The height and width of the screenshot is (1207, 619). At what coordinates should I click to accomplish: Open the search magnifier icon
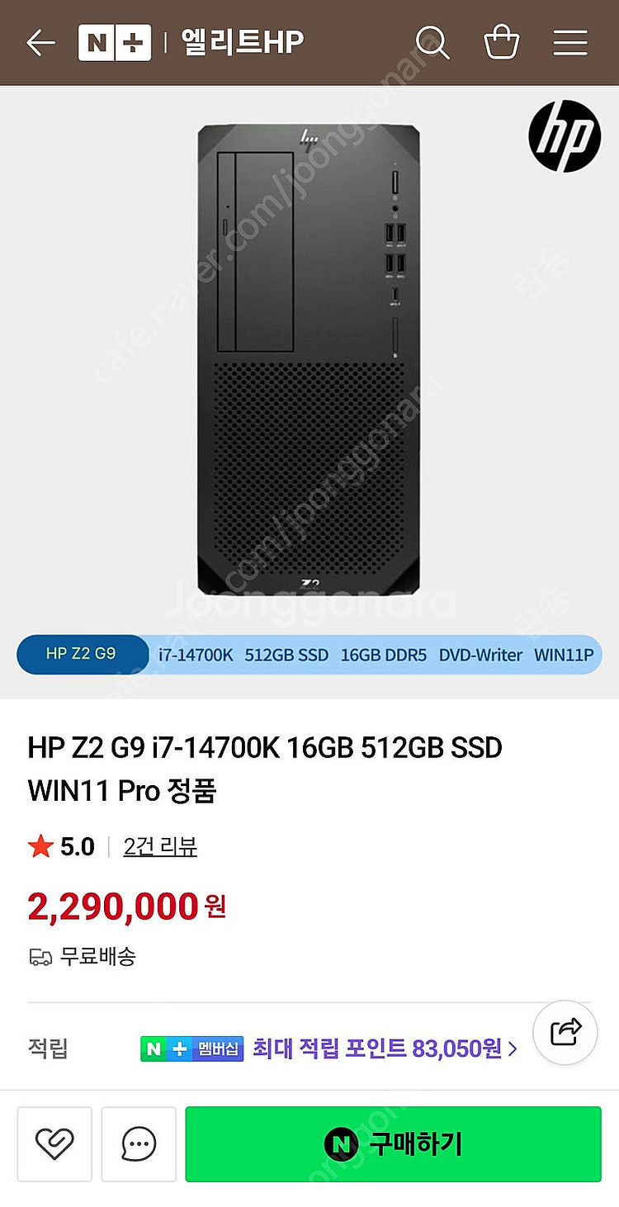432,41
